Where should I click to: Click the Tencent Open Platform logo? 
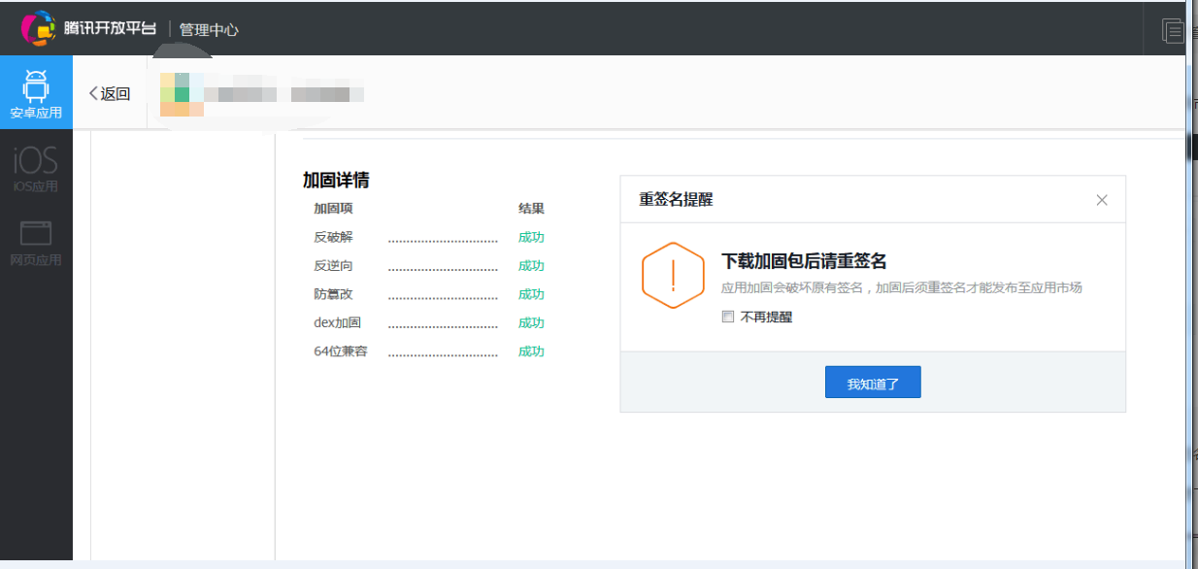[x=88, y=28]
